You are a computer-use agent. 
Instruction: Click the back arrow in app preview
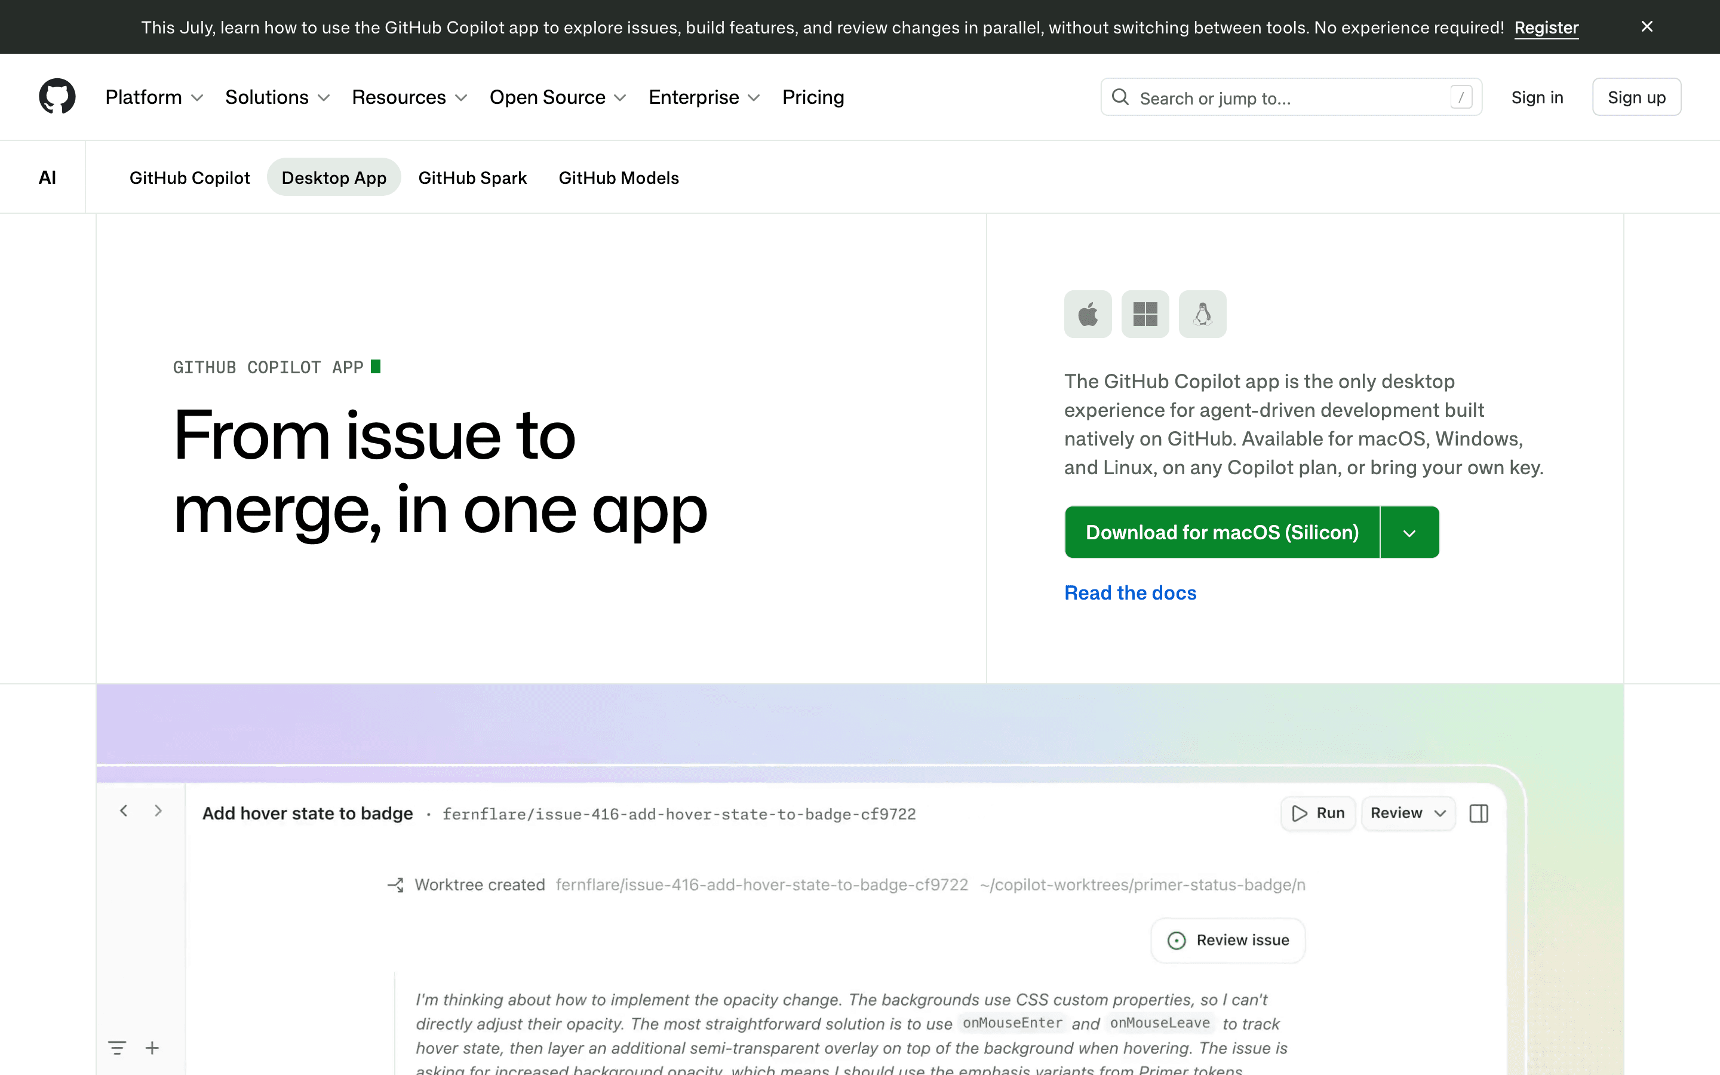point(124,810)
